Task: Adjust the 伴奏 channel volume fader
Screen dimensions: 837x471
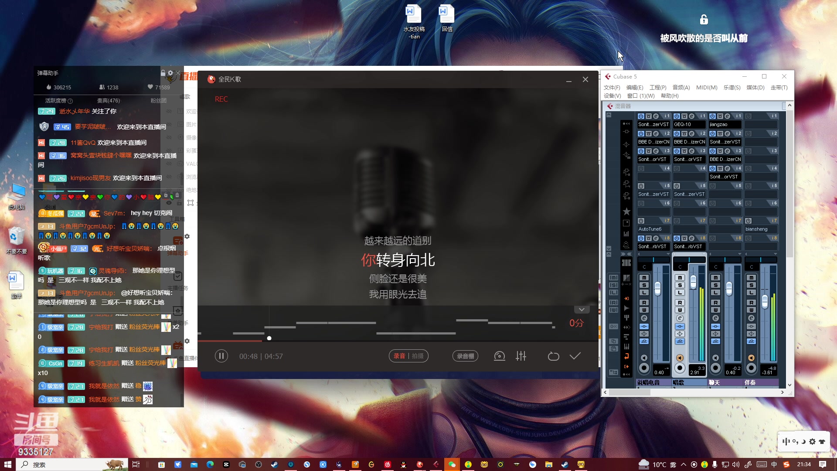Action: pos(765,301)
